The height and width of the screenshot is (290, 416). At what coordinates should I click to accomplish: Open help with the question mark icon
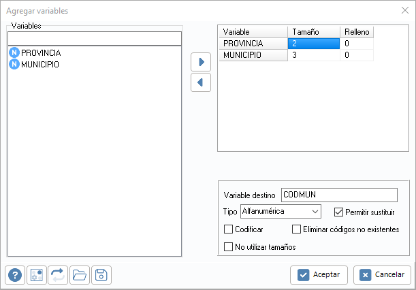coord(15,275)
